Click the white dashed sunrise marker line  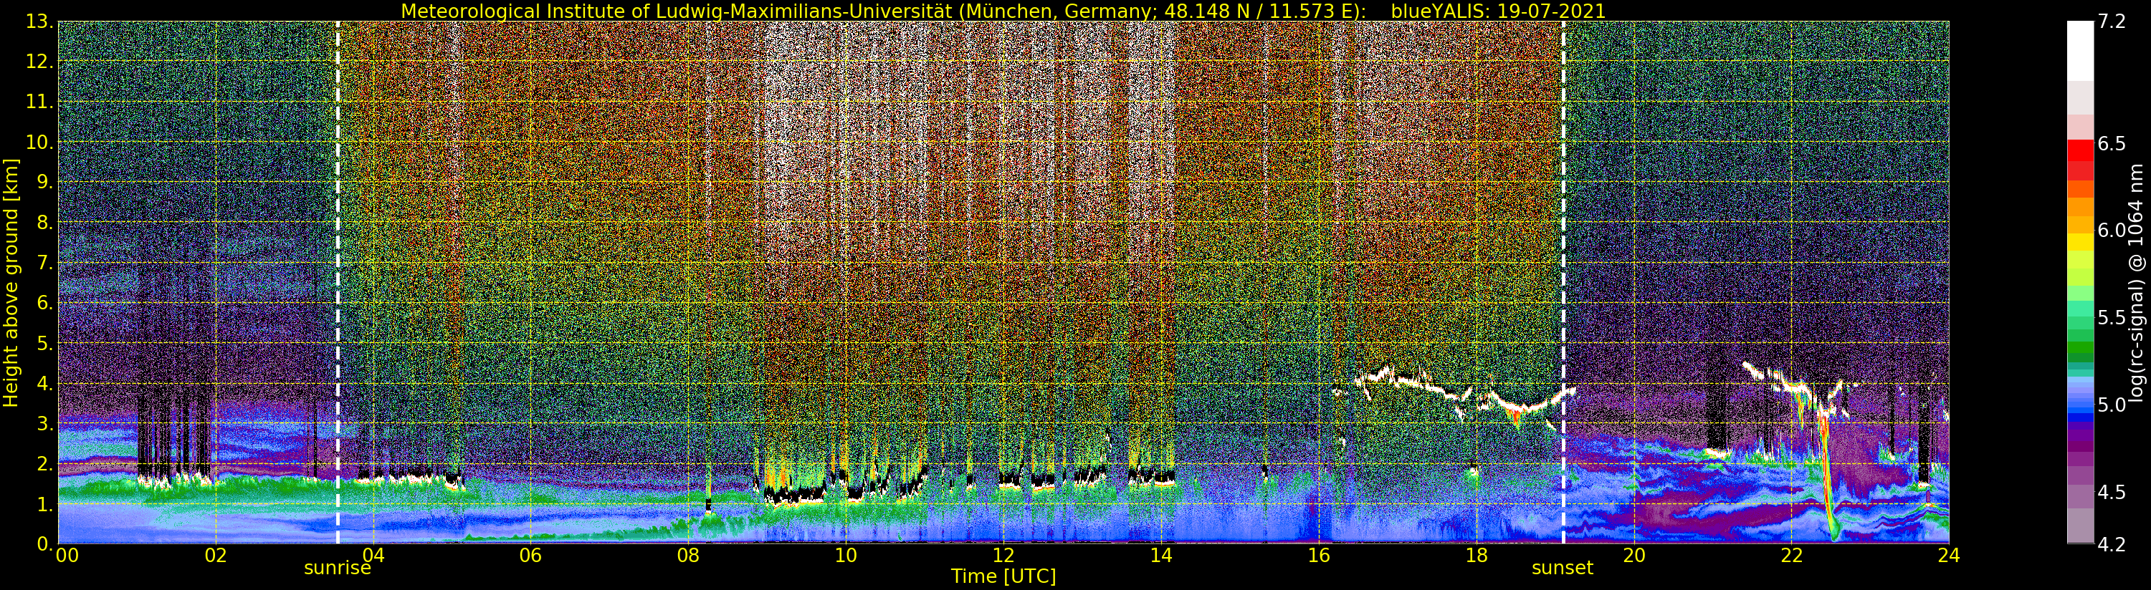pyautogui.click(x=338, y=283)
